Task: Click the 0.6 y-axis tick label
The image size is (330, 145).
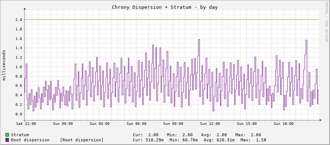Action: click(x=19, y=86)
